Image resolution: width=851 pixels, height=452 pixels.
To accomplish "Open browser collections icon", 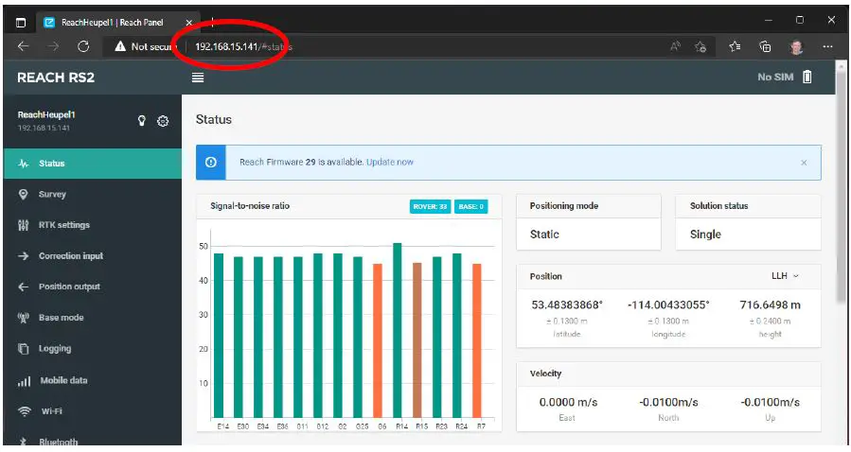I will [x=765, y=46].
